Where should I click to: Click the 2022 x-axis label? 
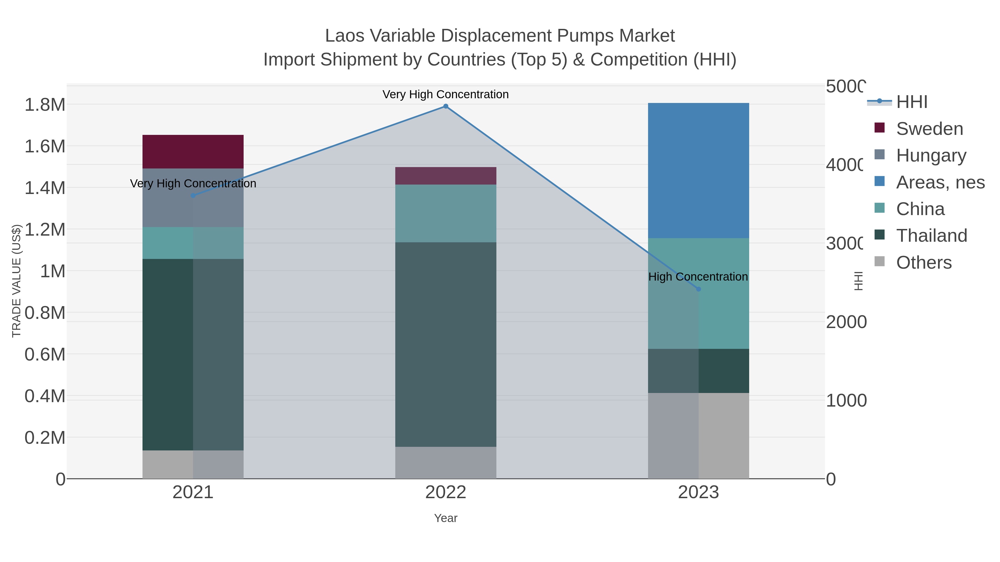point(446,492)
